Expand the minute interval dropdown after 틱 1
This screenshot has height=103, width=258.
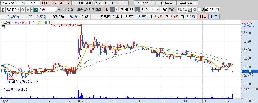(x=158, y=10)
